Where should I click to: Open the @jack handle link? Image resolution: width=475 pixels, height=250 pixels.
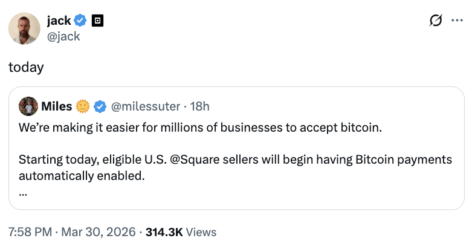[x=63, y=36]
